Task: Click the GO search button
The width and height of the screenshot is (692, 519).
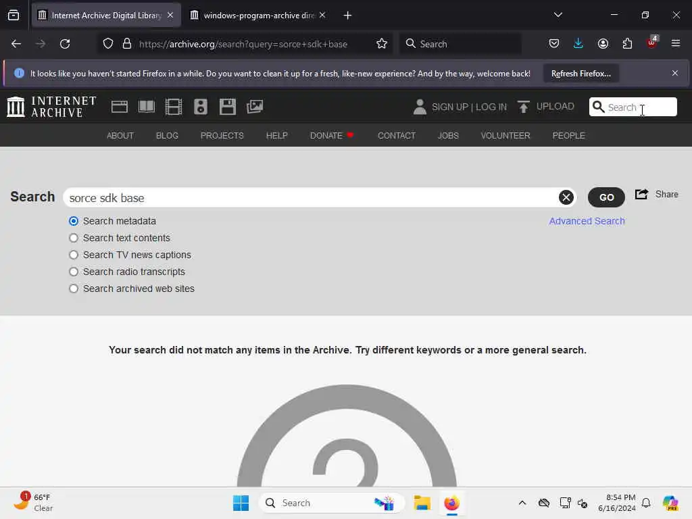Action: point(606,197)
